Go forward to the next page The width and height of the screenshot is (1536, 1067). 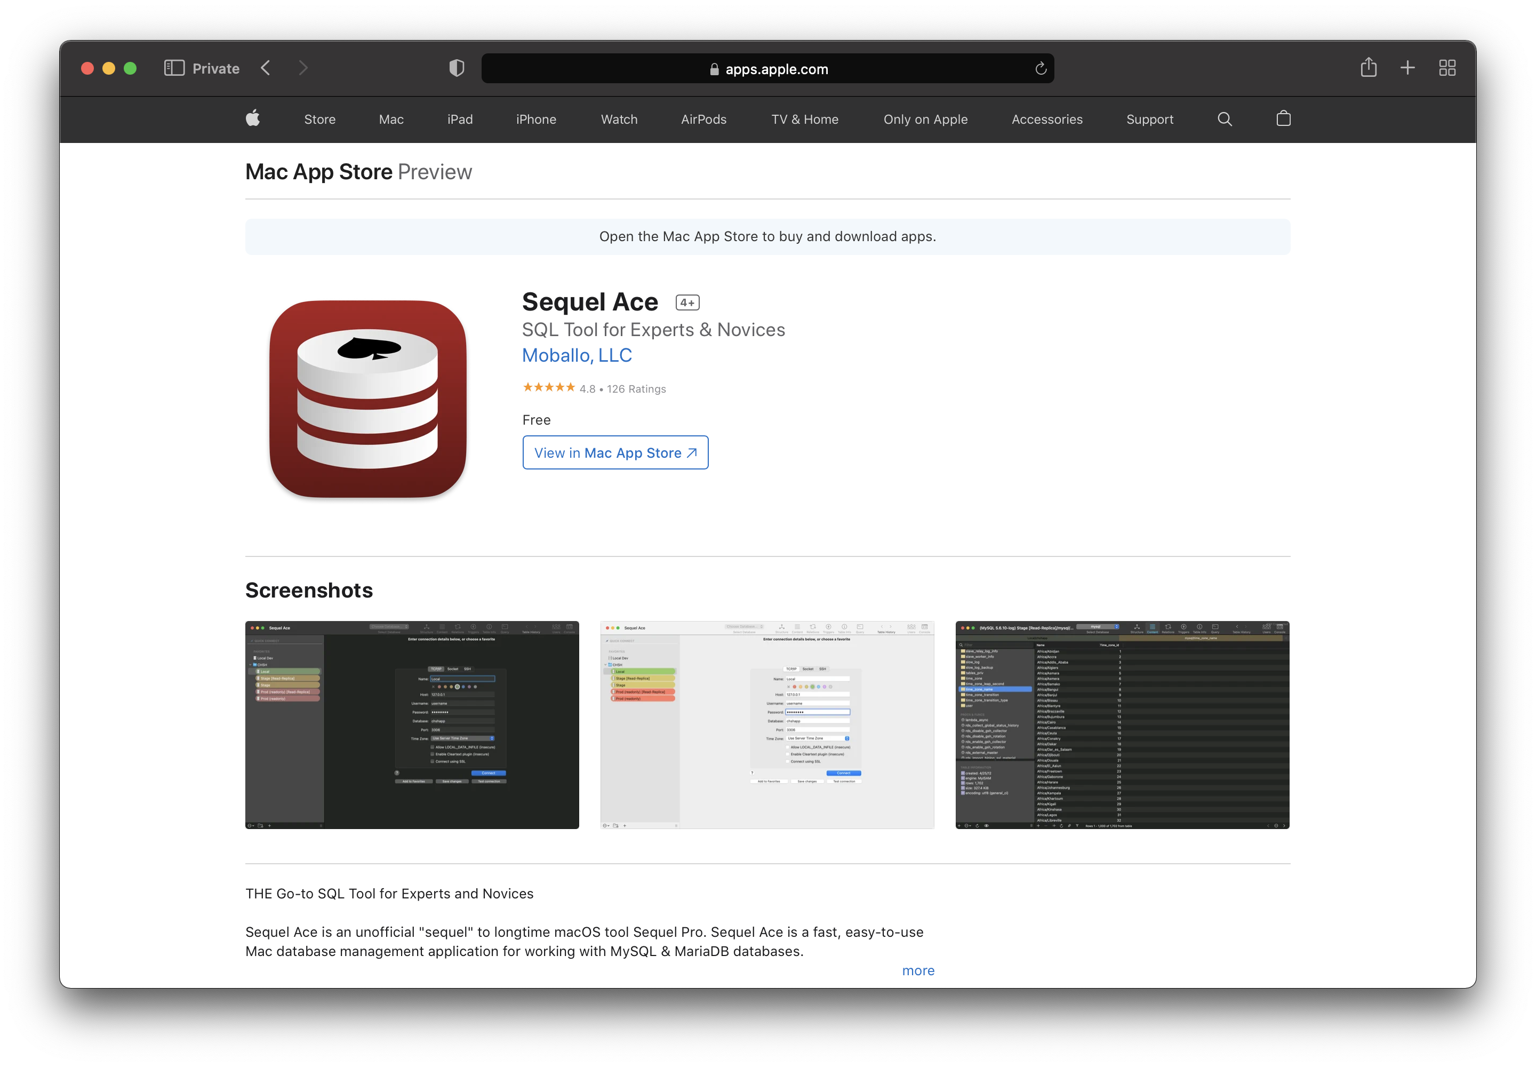(x=303, y=68)
